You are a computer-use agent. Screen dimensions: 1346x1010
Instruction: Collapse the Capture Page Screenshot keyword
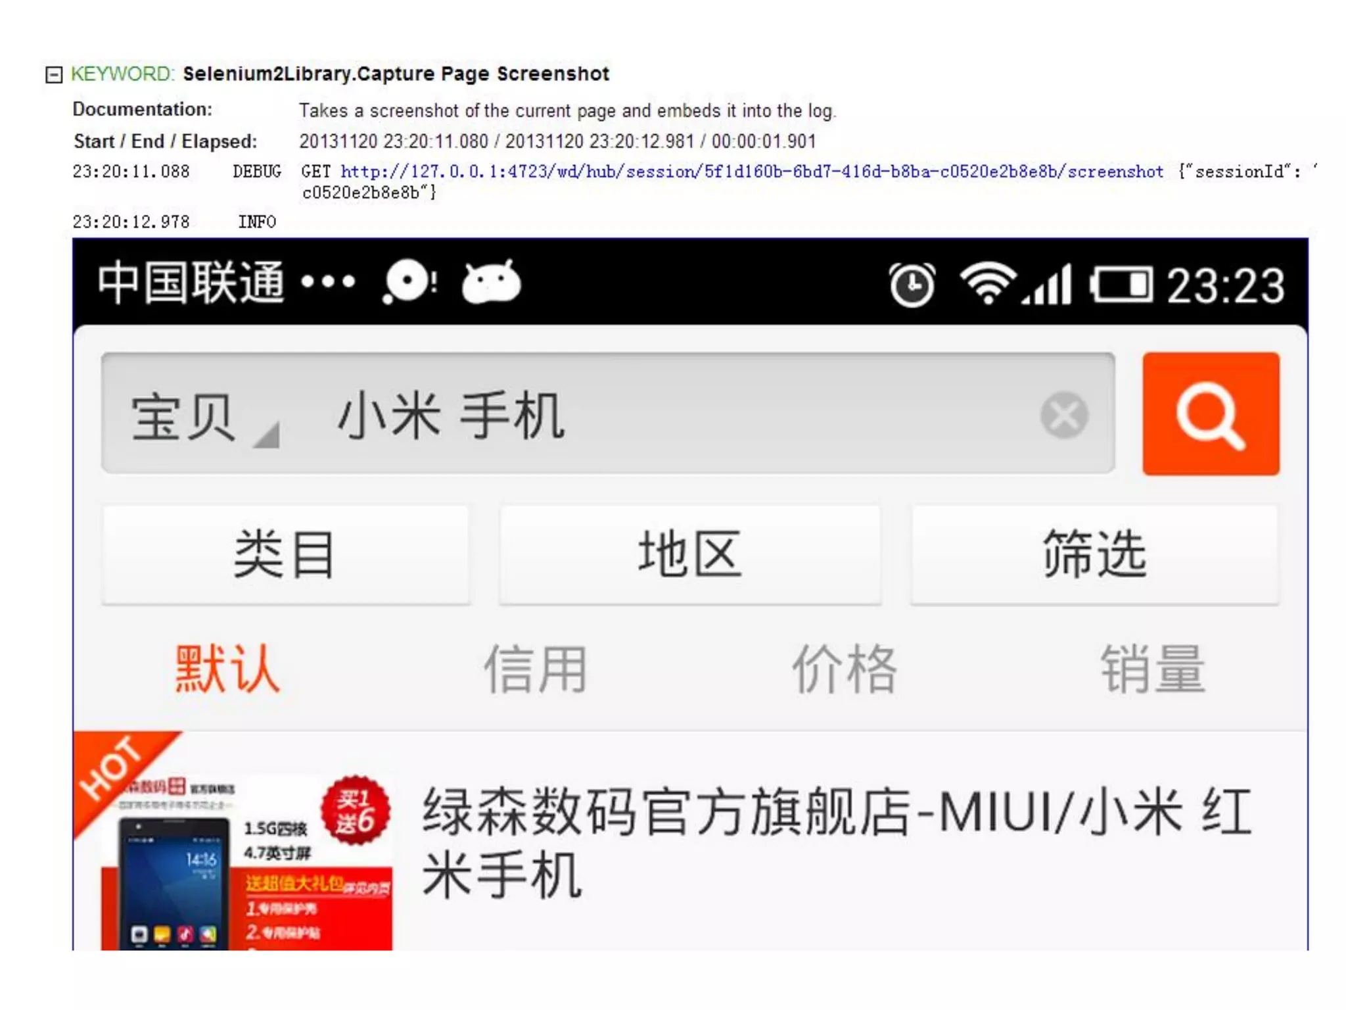coord(54,74)
